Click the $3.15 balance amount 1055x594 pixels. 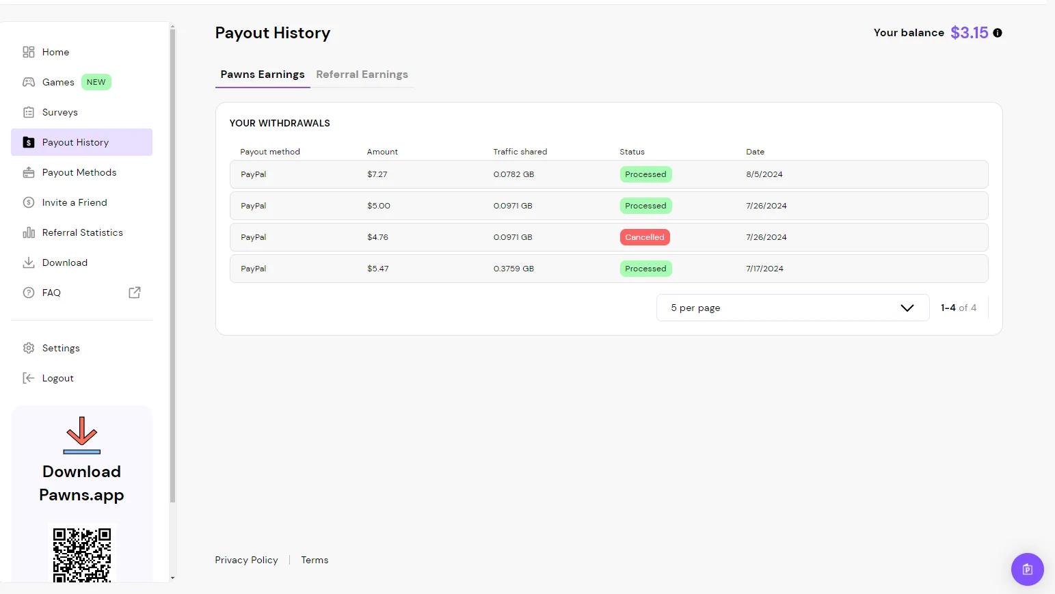tap(970, 33)
